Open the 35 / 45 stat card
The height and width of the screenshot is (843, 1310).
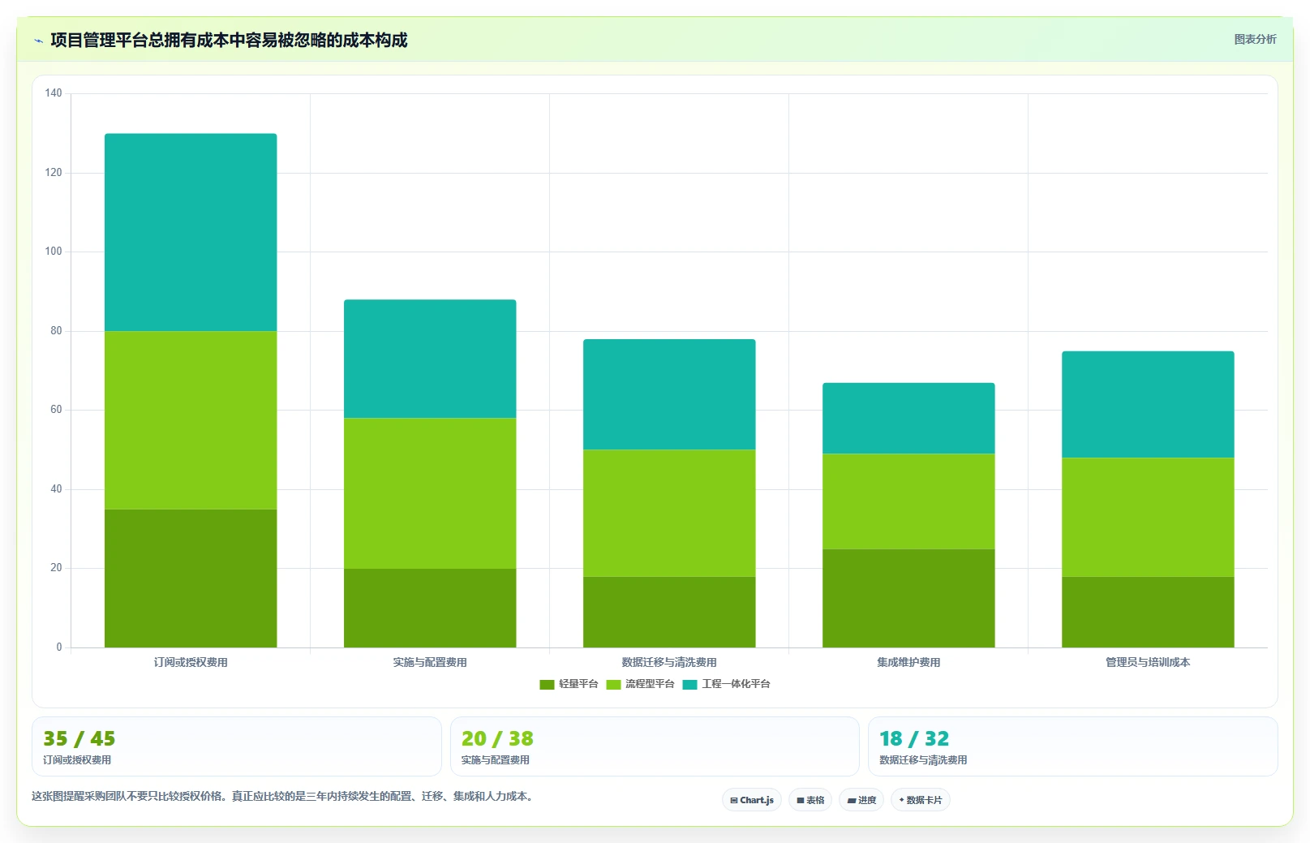coord(237,746)
